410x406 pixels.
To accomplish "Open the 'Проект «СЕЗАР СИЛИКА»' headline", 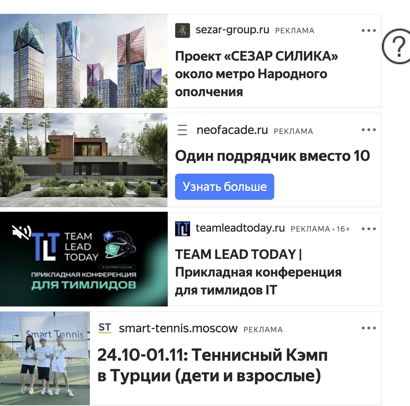I will click(256, 74).
